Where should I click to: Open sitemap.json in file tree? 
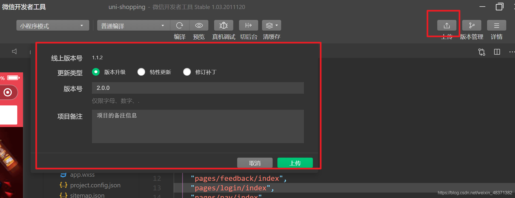point(87,195)
